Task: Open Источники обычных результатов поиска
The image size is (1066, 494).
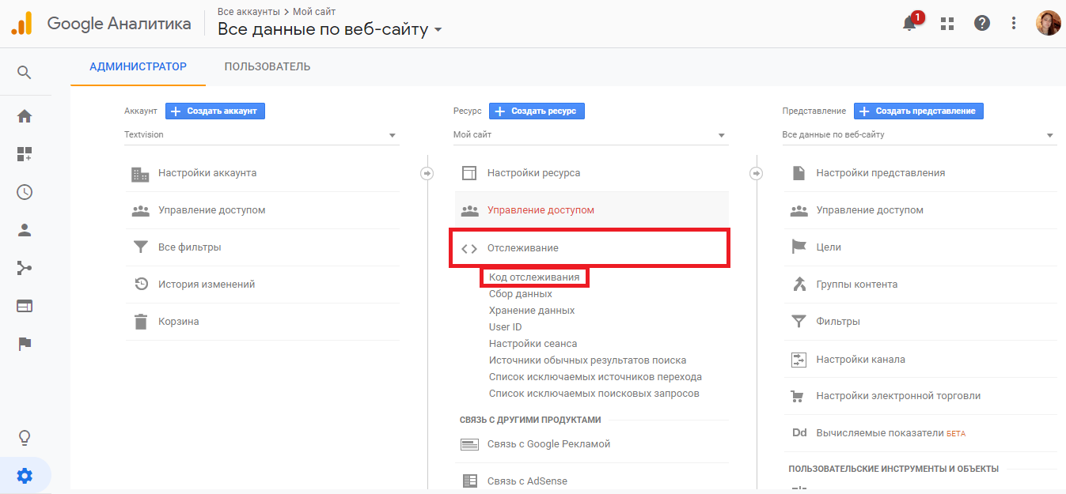Action: (587, 360)
